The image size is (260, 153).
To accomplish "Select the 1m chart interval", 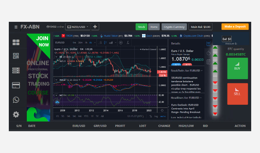I will [74, 43].
